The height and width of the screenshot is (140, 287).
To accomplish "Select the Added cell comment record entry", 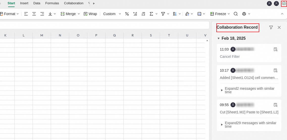I will pyautogui.click(x=249, y=78).
